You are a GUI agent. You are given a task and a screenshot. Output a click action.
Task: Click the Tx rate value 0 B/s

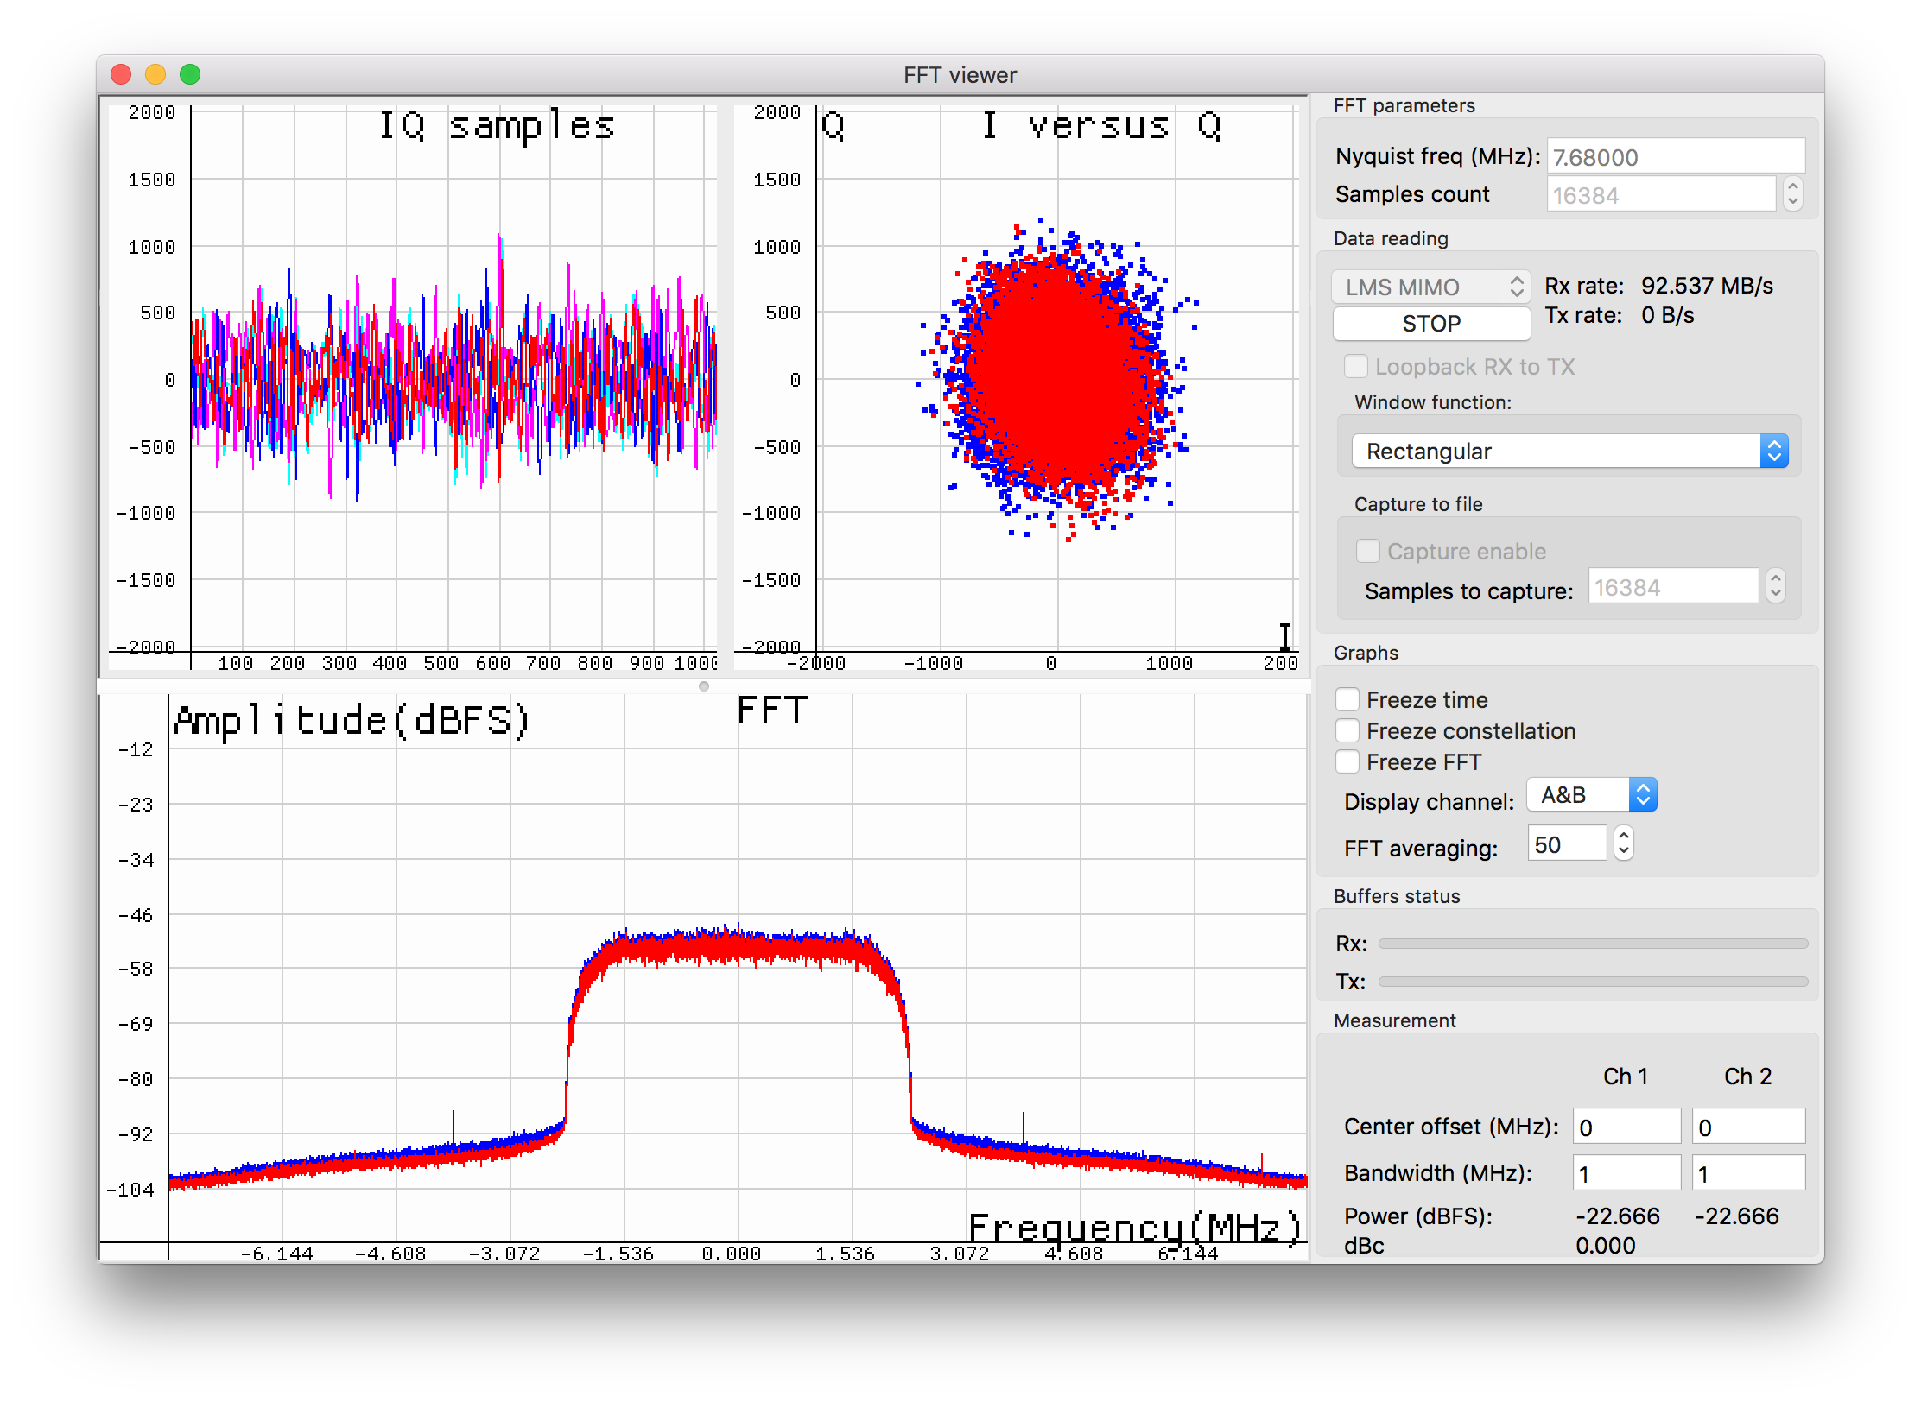point(1667,315)
